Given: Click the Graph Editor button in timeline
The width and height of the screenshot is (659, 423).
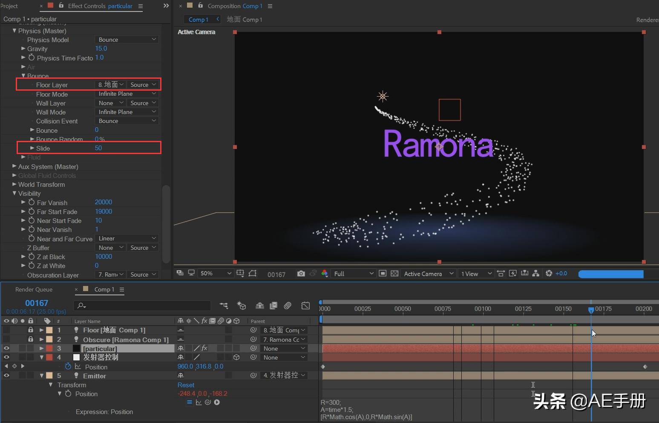Looking at the screenshot, I should [305, 306].
